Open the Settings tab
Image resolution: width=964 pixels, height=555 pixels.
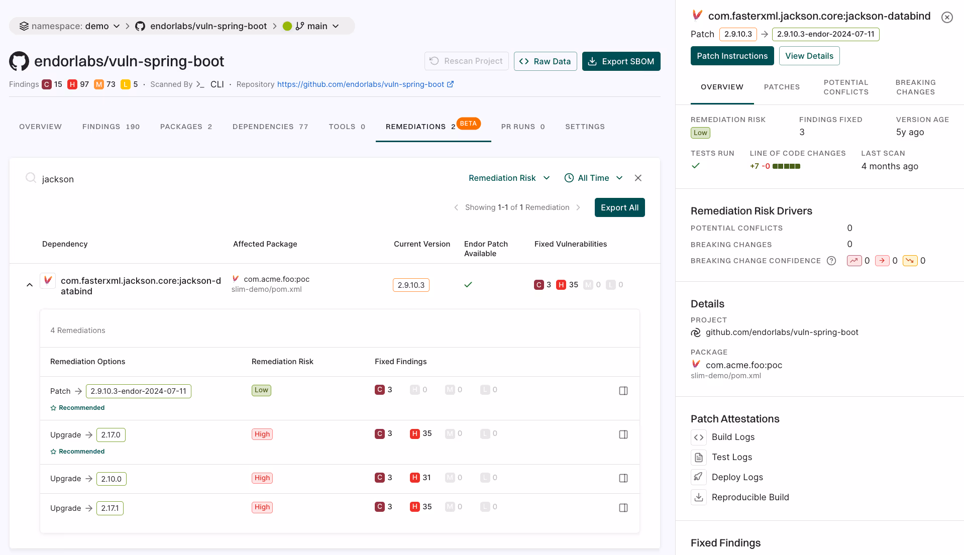tap(585, 127)
